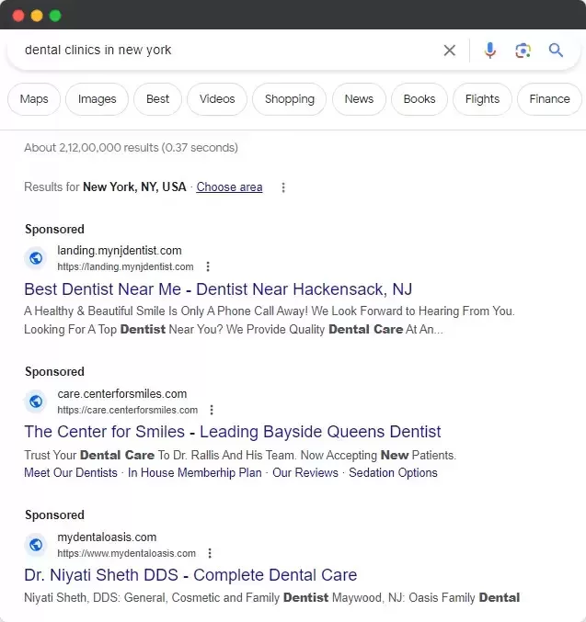Screen dimensions: 586x622
Task: Open ad options next to landing.mynjdentist.com URL
Action: (208, 266)
